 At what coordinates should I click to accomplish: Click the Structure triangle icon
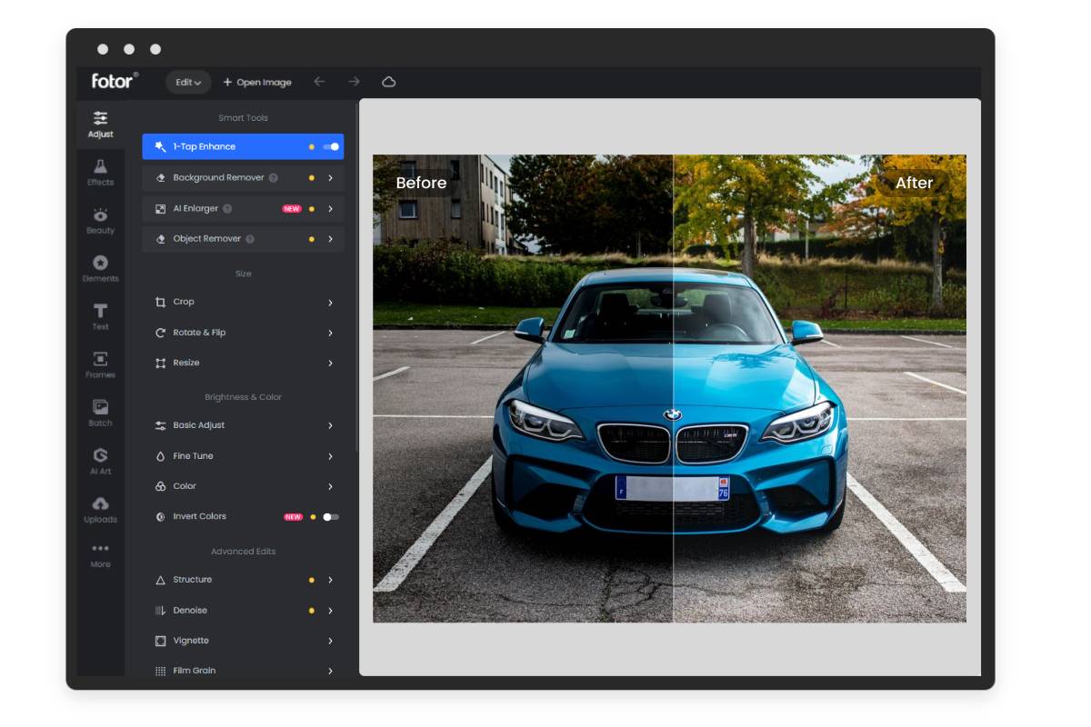[160, 580]
